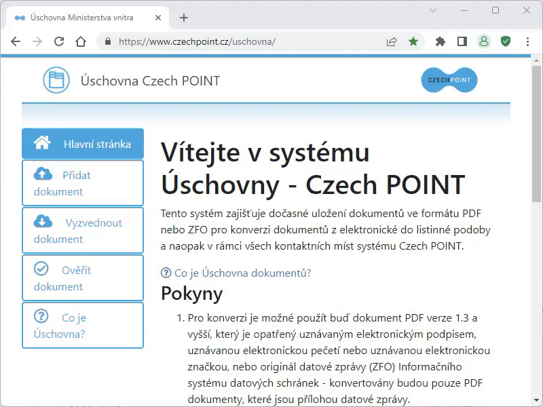The height and width of the screenshot is (407, 543).
Task: Open Co je Úschovna? menu item
Action: coord(83,325)
